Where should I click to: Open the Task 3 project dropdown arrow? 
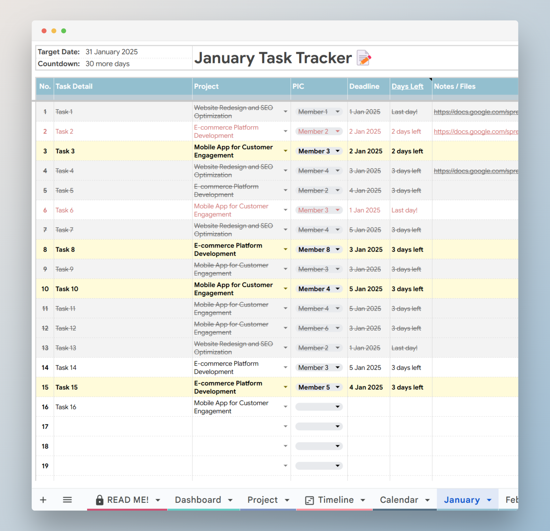(286, 151)
